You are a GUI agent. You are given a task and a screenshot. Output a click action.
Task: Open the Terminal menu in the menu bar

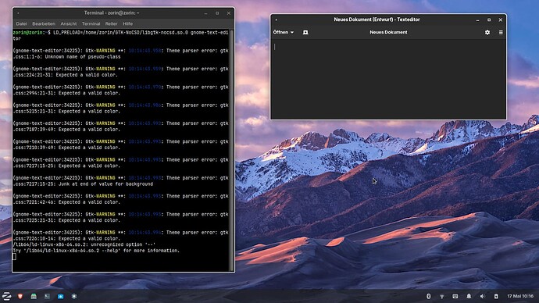pos(91,23)
